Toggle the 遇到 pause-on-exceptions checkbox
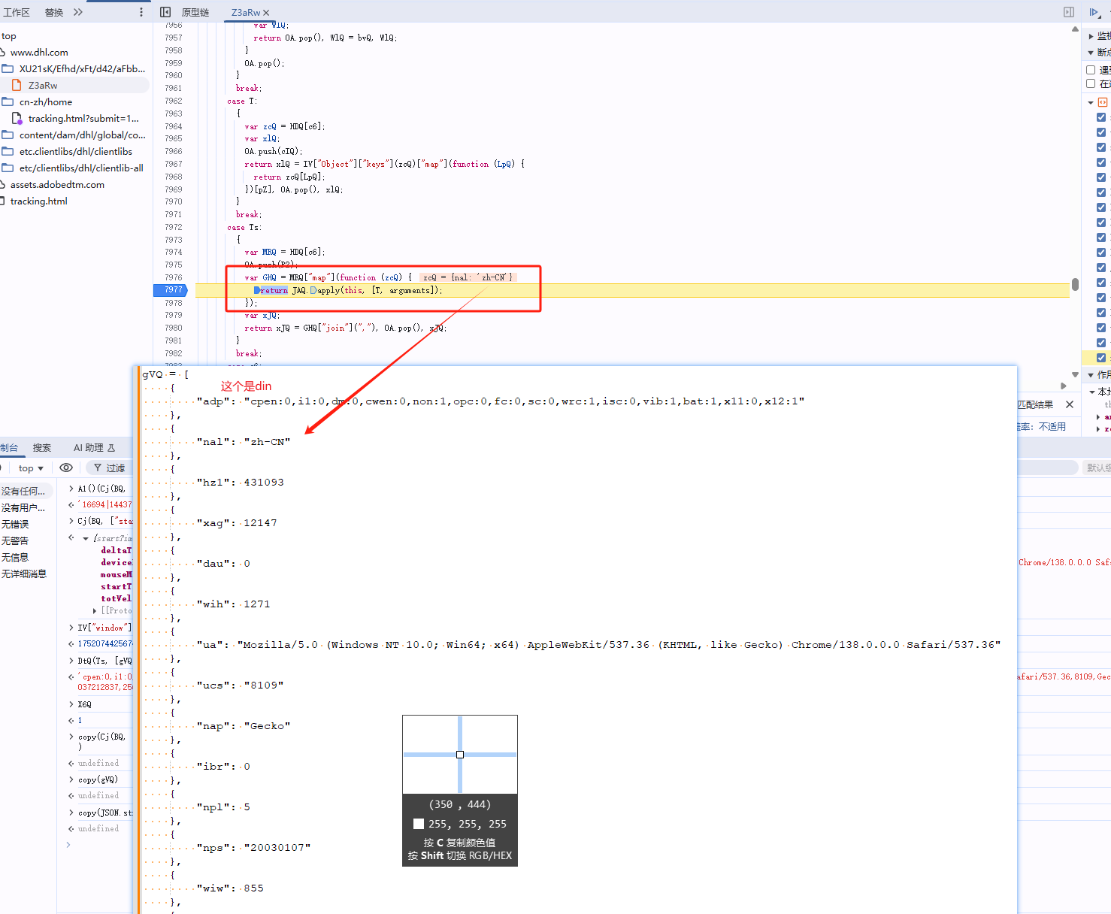The image size is (1111, 914). click(1091, 70)
